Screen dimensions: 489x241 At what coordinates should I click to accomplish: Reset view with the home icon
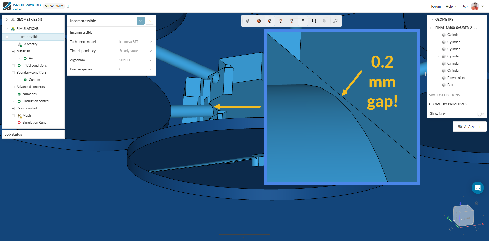[x=476, y=203]
